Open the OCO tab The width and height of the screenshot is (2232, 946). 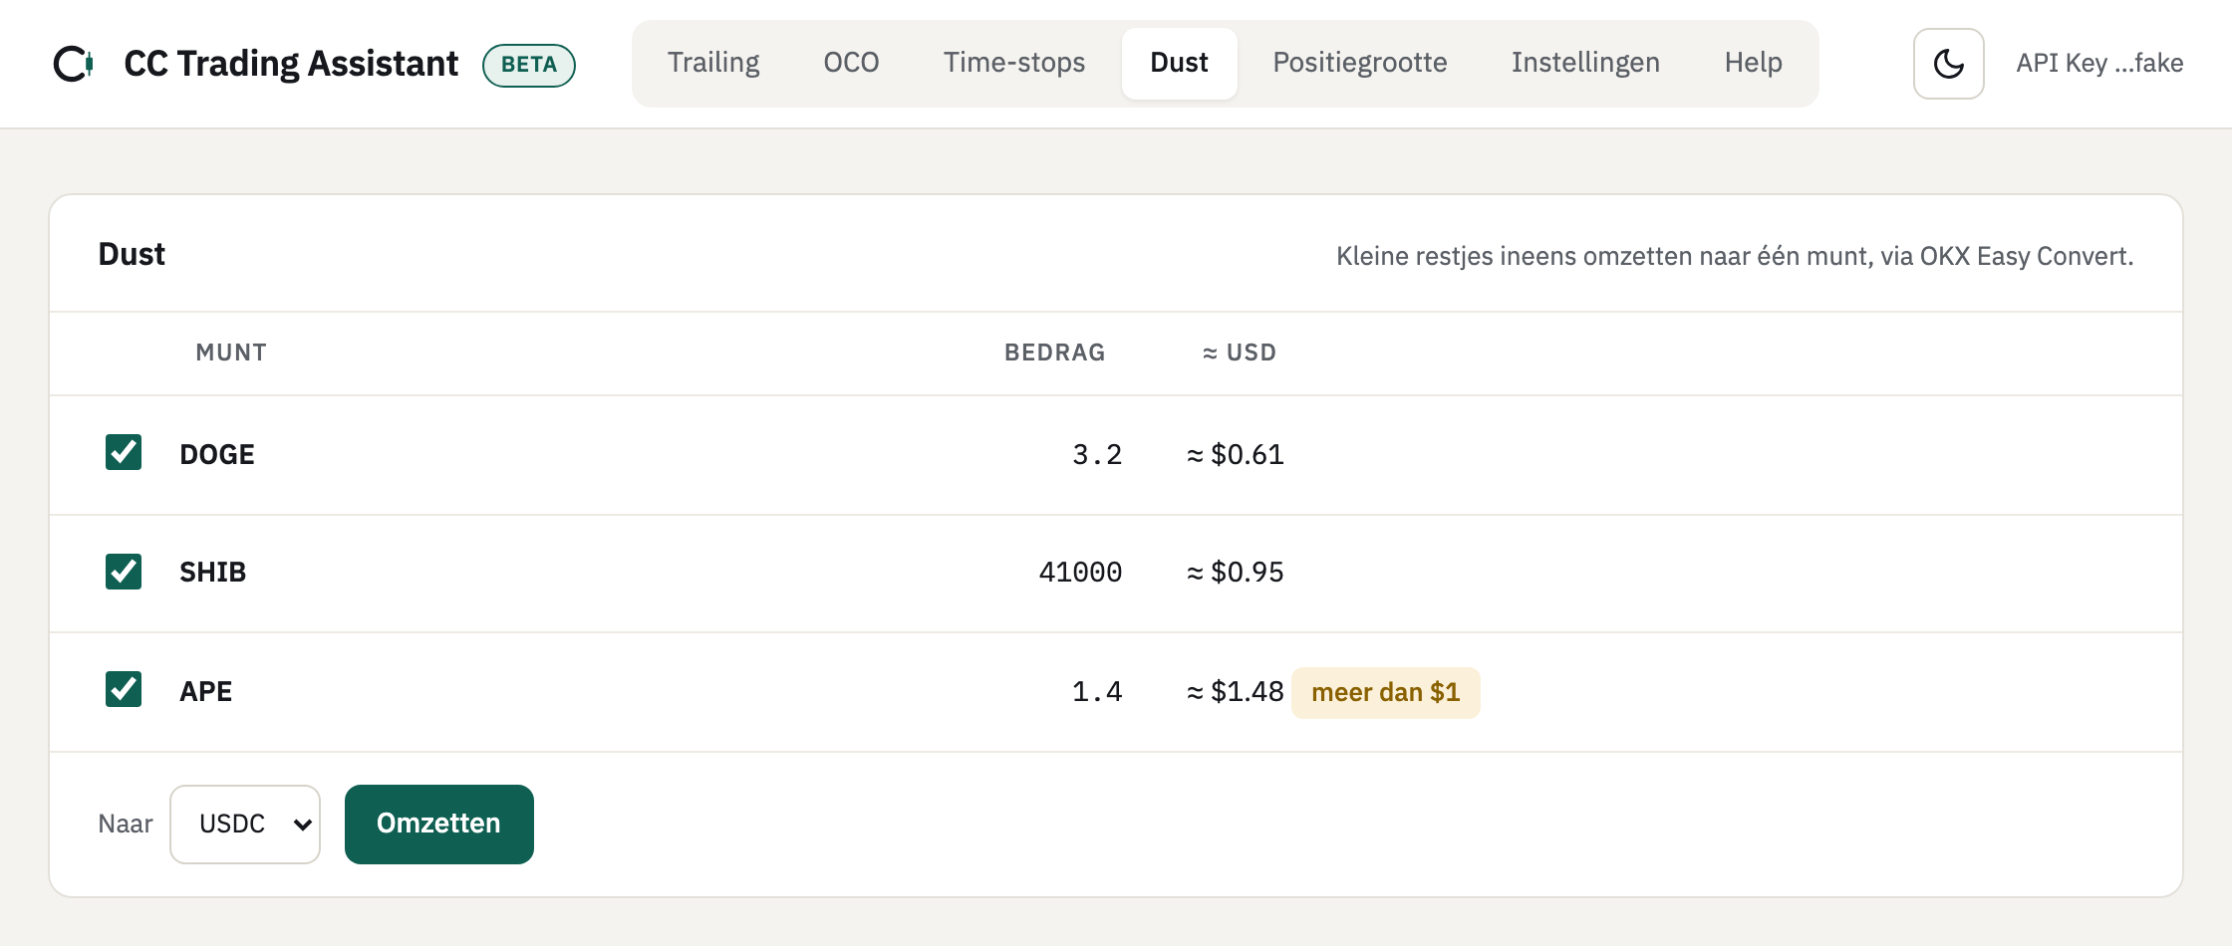coord(851,63)
